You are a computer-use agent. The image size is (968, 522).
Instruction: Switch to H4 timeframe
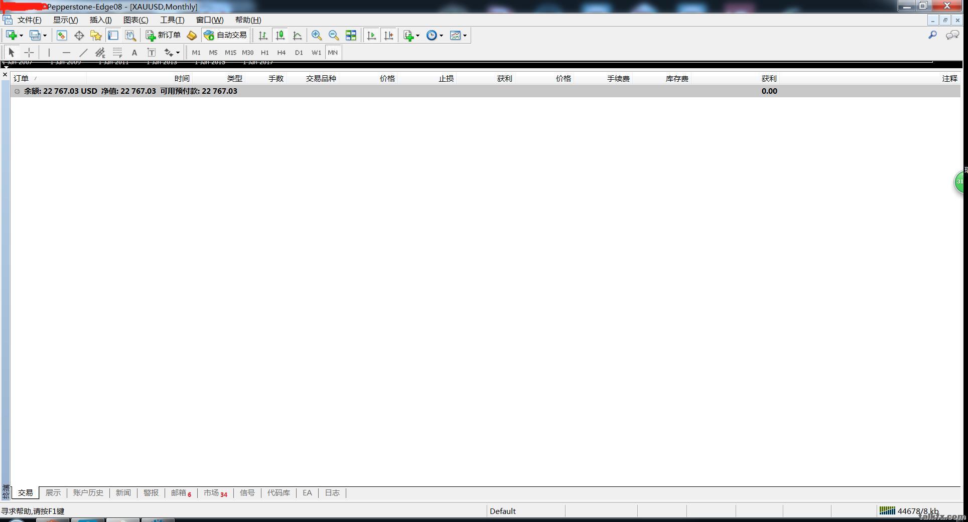(281, 52)
